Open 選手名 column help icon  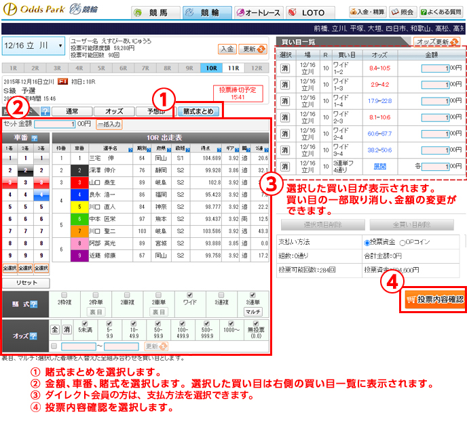click(130, 150)
